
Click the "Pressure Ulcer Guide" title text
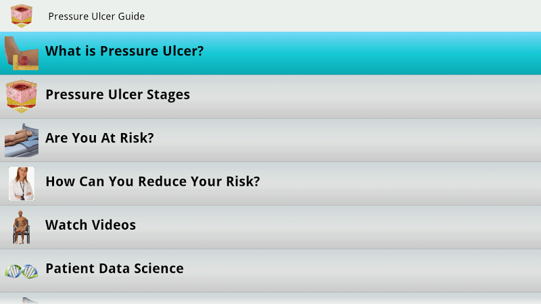point(97,16)
